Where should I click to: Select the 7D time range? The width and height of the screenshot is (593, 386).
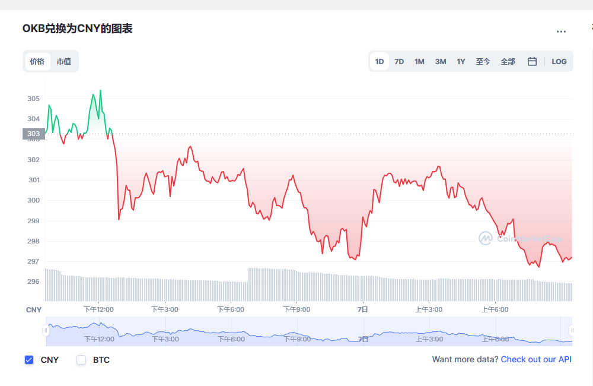coord(399,61)
